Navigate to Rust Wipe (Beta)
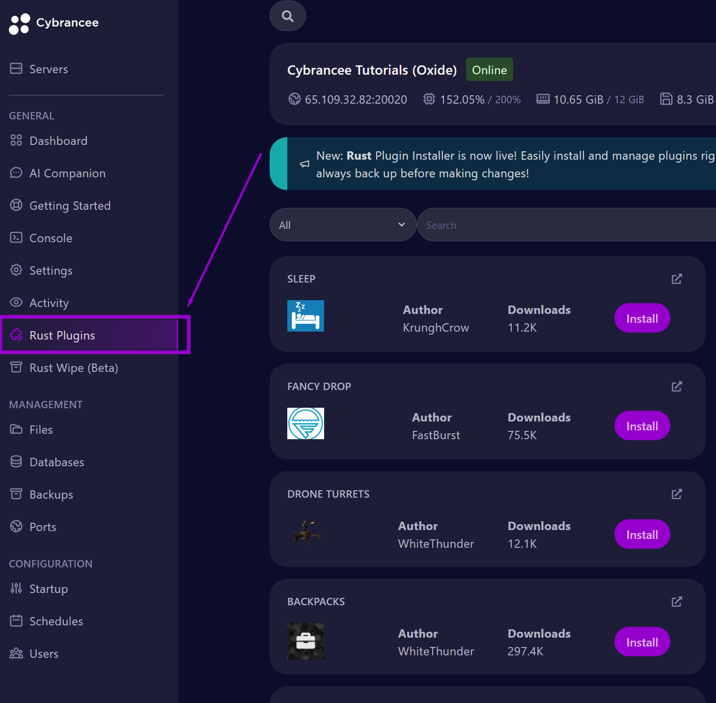 pos(74,368)
